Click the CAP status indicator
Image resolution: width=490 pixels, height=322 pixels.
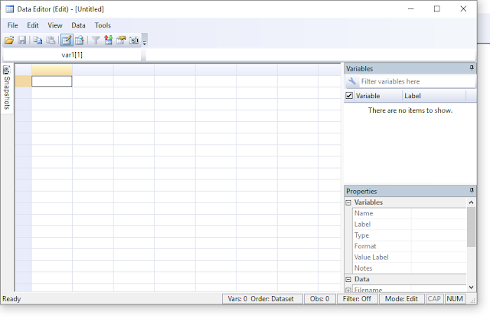pos(434,299)
